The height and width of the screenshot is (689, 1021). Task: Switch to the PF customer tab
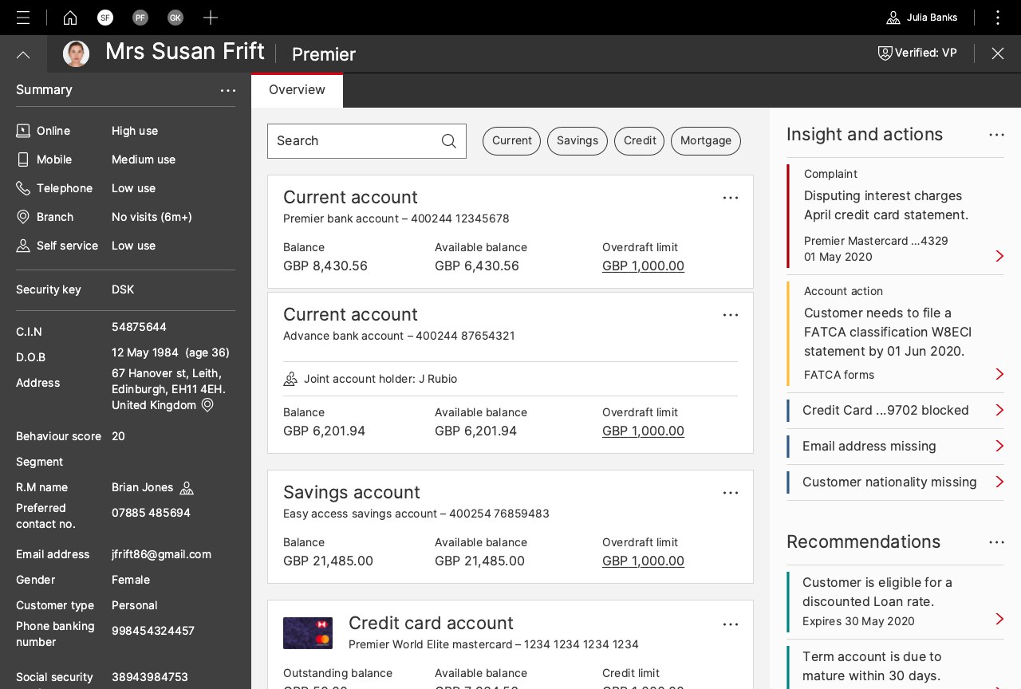coord(140,18)
